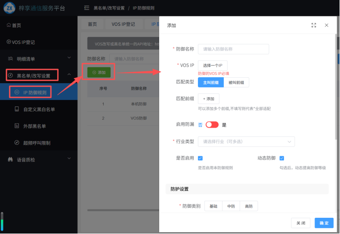Click the IP 防御规则 sidebar icon
This screenshot has width=340, height=234.
(x=17, y=92)
